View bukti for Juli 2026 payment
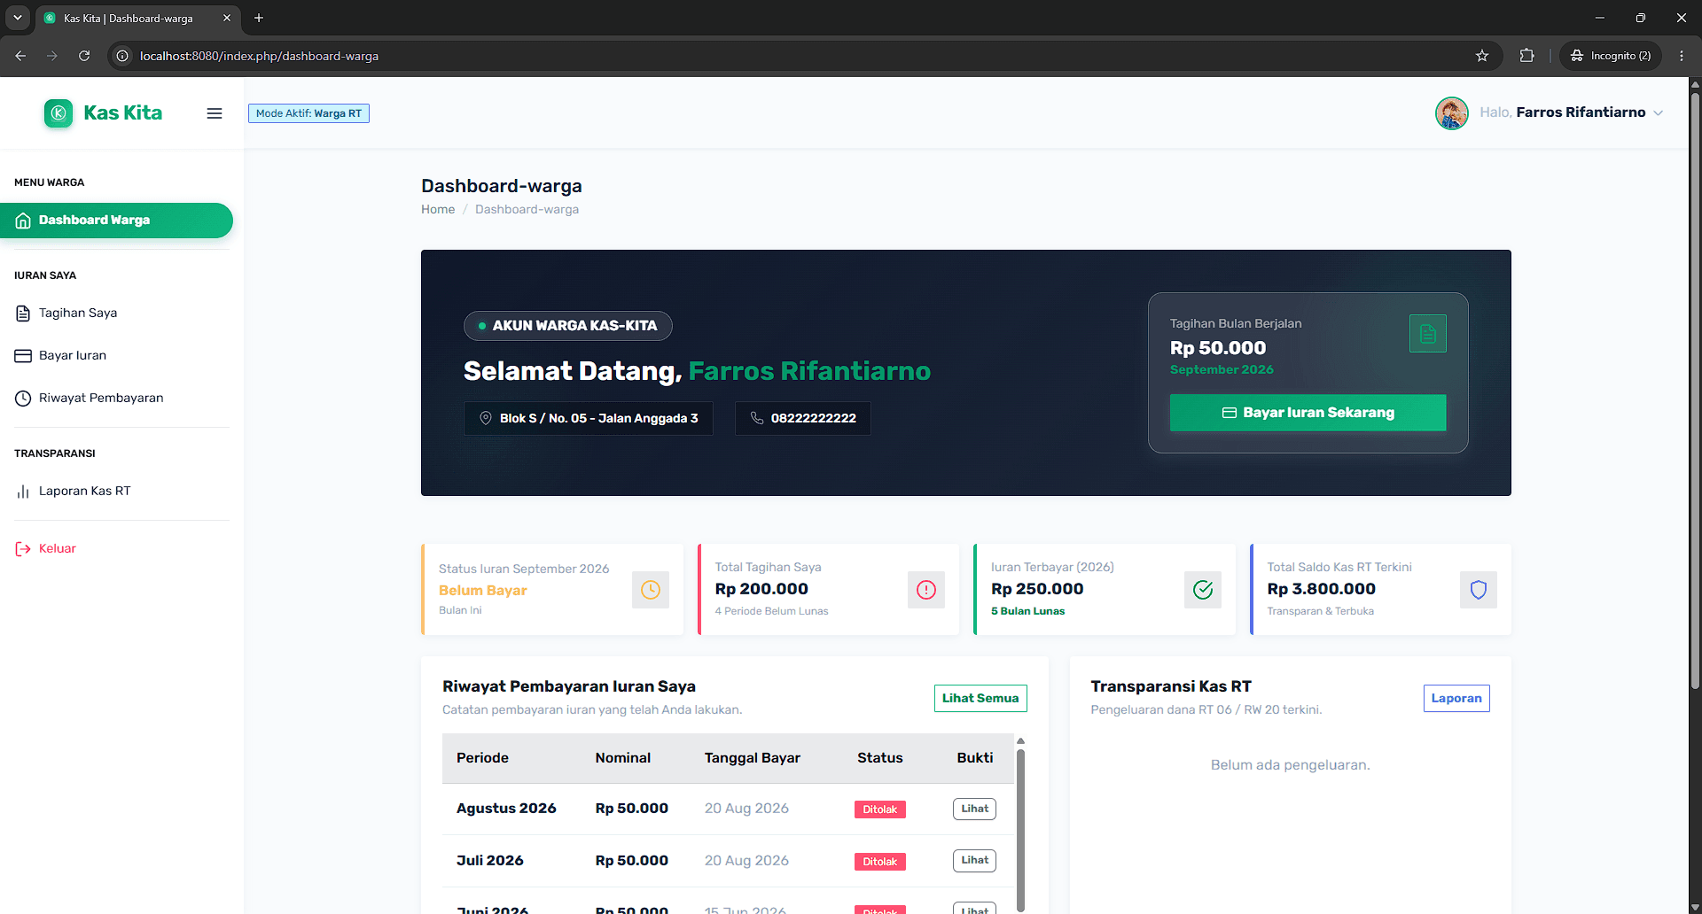Image resolution: width=1702 pixels, height=914 pixels. (974, 860)
